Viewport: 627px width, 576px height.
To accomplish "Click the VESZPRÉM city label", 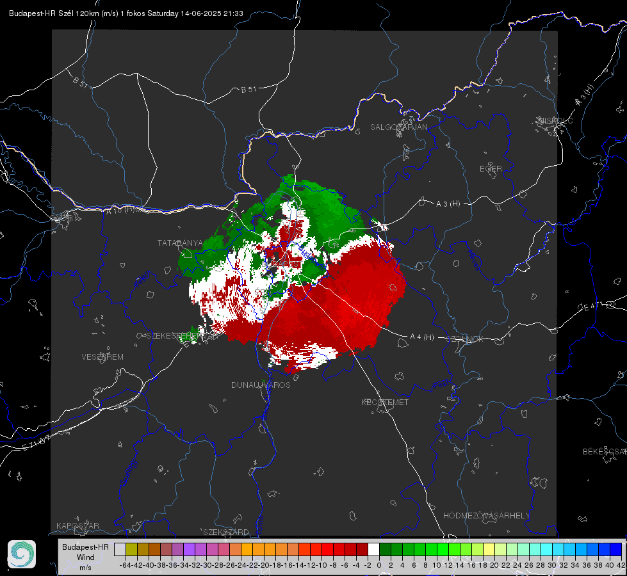I will tap(102, 356).
